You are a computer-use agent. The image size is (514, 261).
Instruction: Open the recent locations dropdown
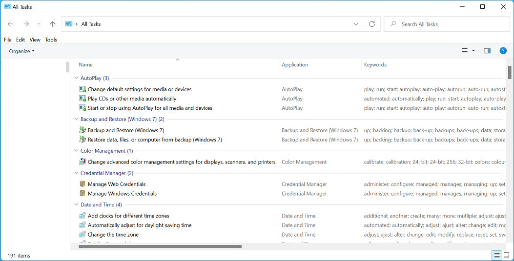[x=39, y=24]
